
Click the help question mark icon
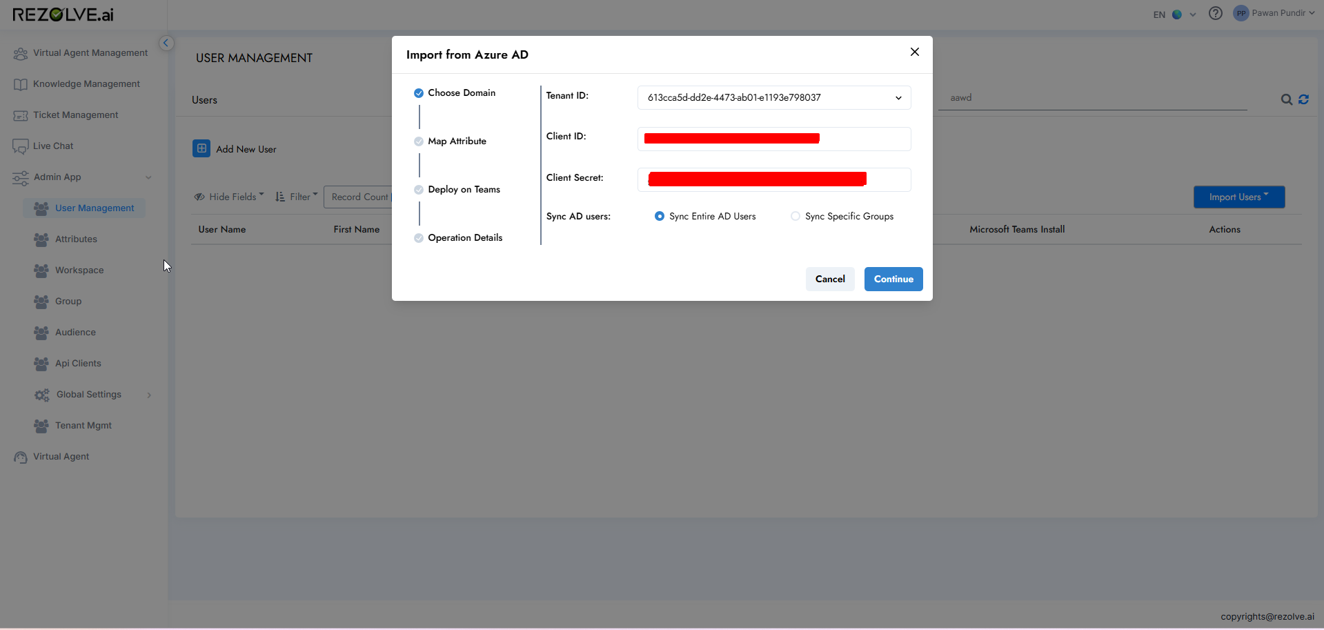point(1216,13)
